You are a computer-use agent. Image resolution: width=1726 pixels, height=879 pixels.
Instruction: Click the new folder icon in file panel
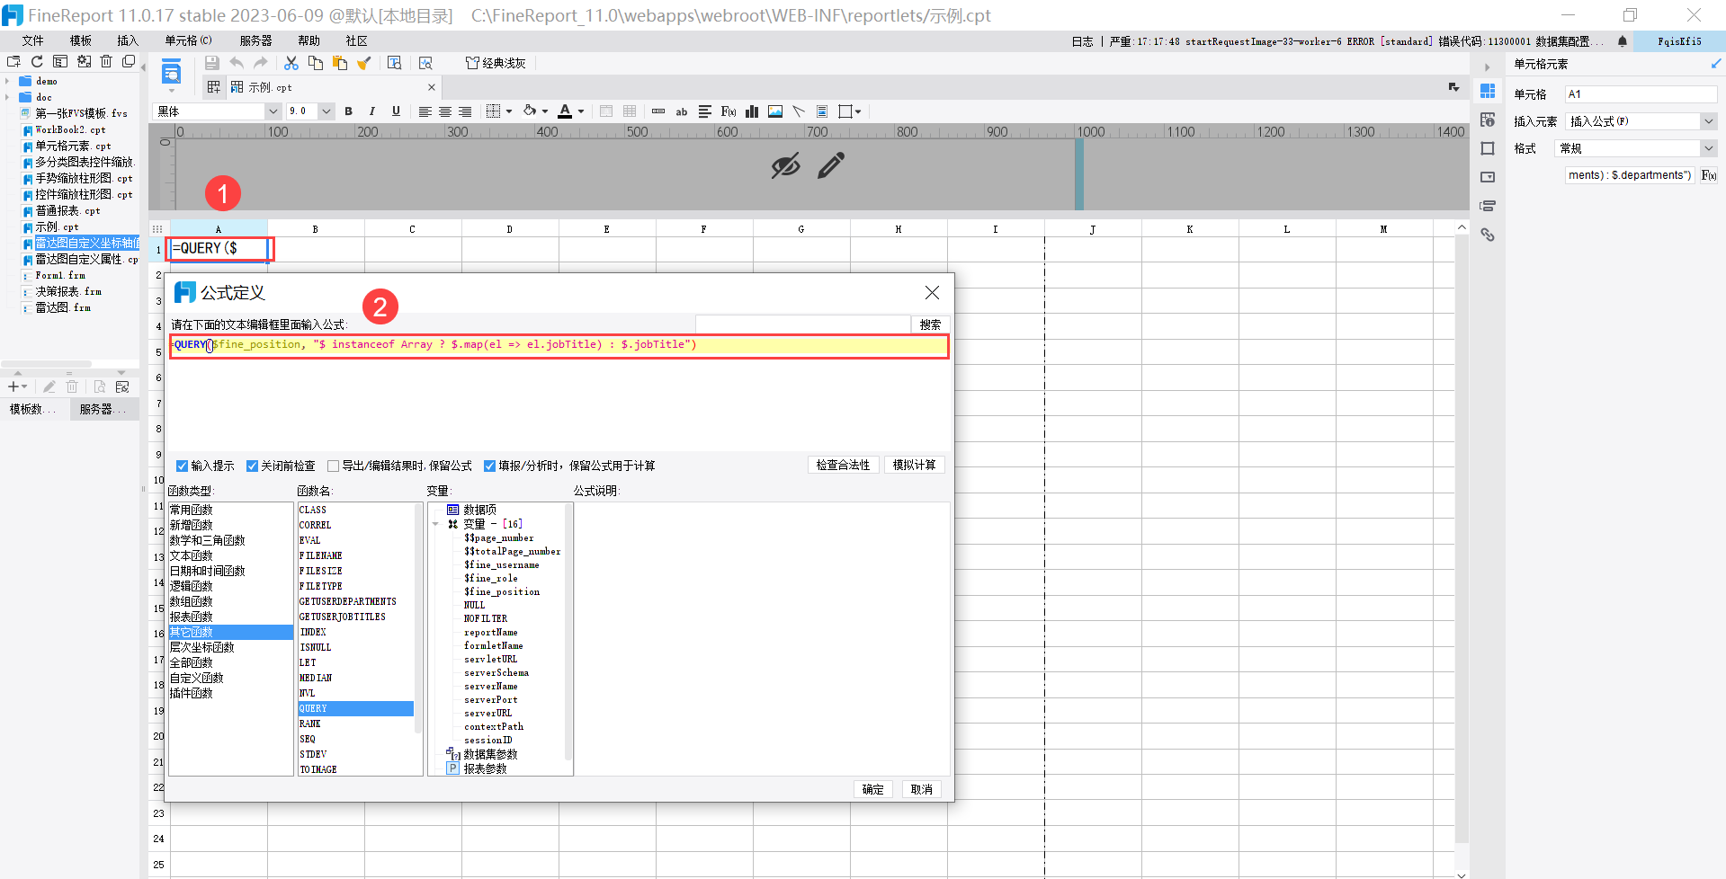click(13, 62)
